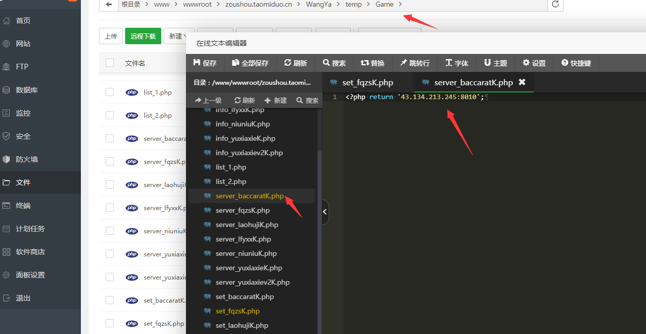The width and height of the screenshot is (646, 334).
Task: Open server_niuniuK.php in the editor tree
Action: pos(246,253)
